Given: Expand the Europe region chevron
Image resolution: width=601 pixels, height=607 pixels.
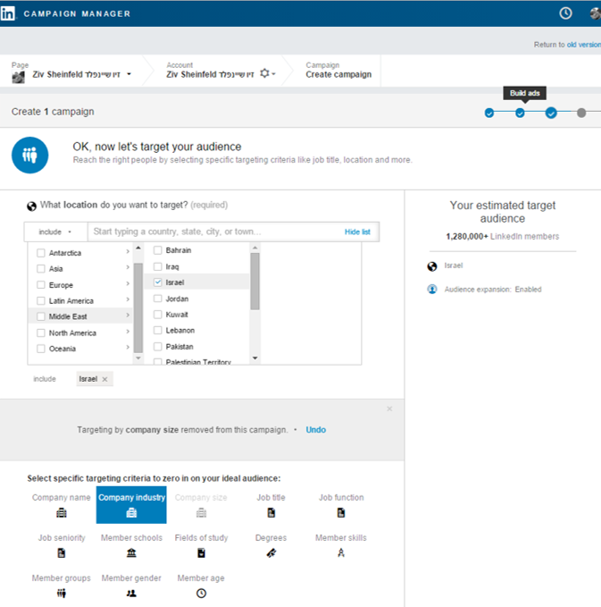Looking at the screenshot, I should tap(128, 283).
